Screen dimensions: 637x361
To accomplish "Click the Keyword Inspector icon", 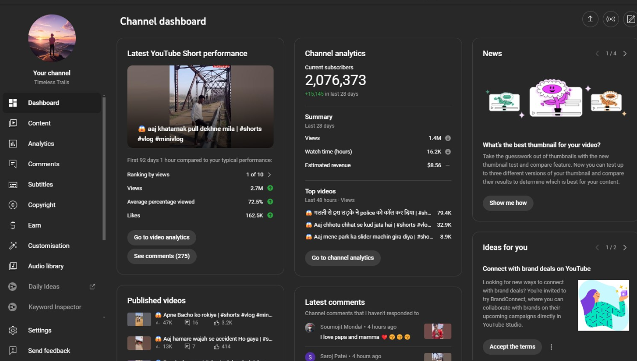I will tap(13, 307).
